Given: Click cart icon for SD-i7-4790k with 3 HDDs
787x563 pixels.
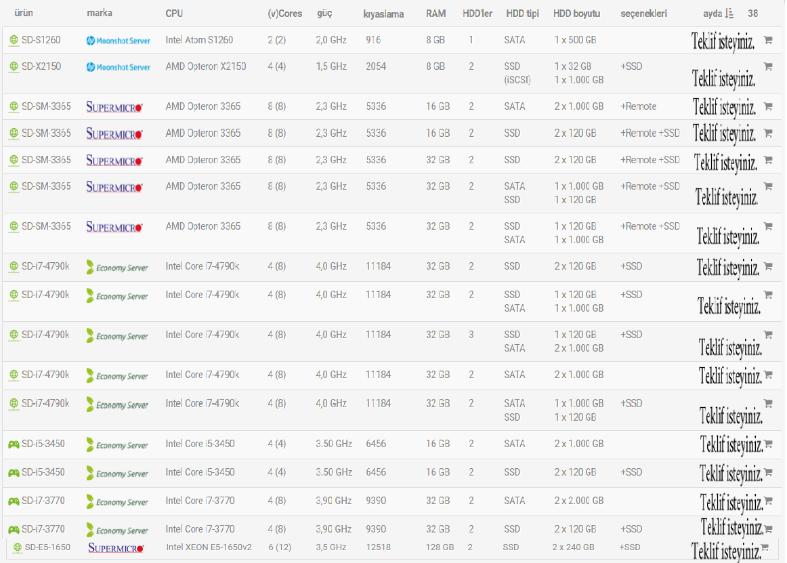Looking at the screenshot, I should [x=768, y=335].
